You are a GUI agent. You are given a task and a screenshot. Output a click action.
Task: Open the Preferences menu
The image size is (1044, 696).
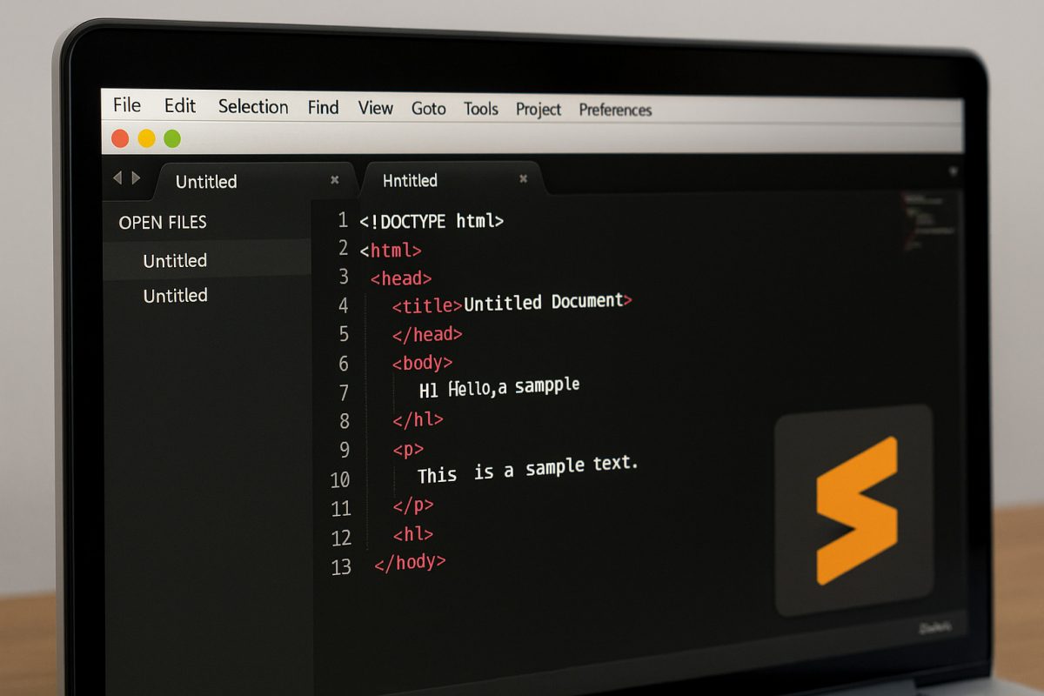[615, 110]
